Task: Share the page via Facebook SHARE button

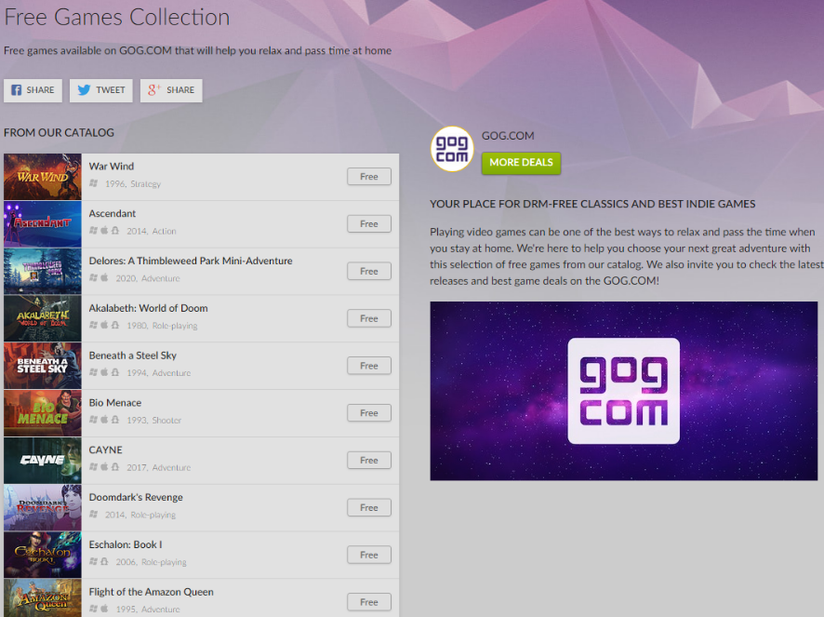Action: pyautogui.click(x=33, y=90)
